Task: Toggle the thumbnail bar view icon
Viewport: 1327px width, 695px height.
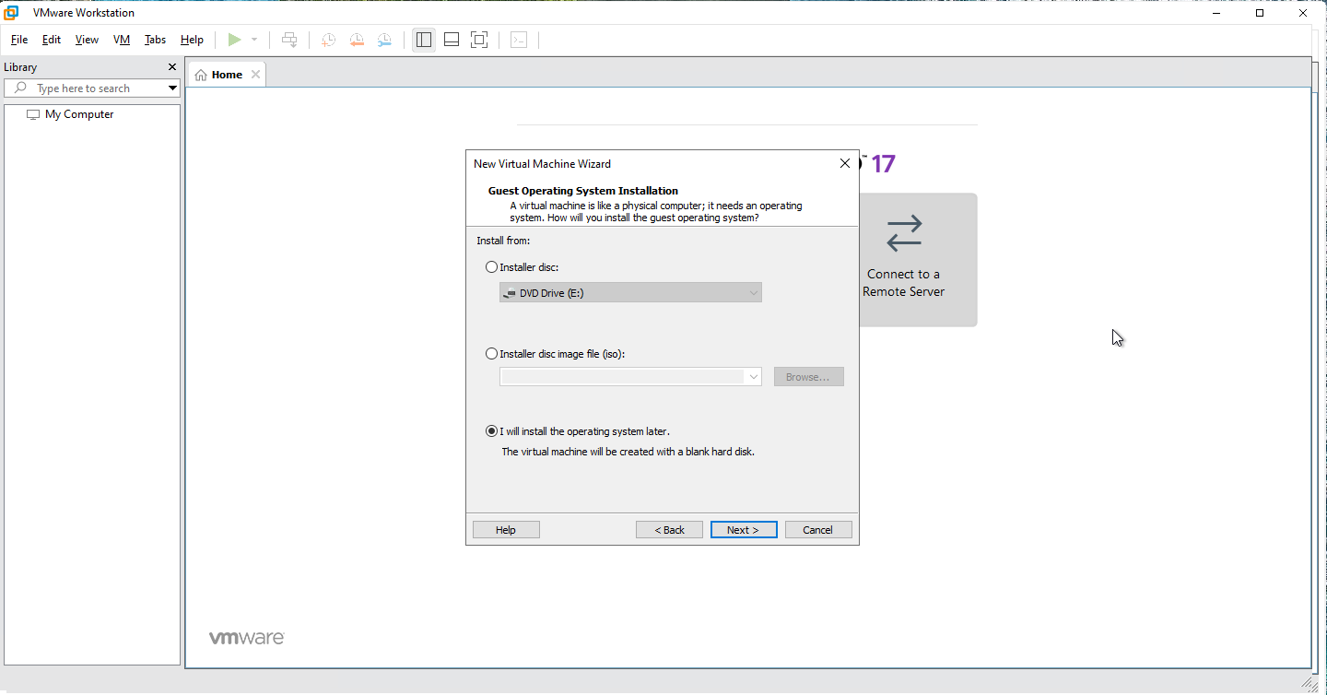Action: [x=452, y=40]
